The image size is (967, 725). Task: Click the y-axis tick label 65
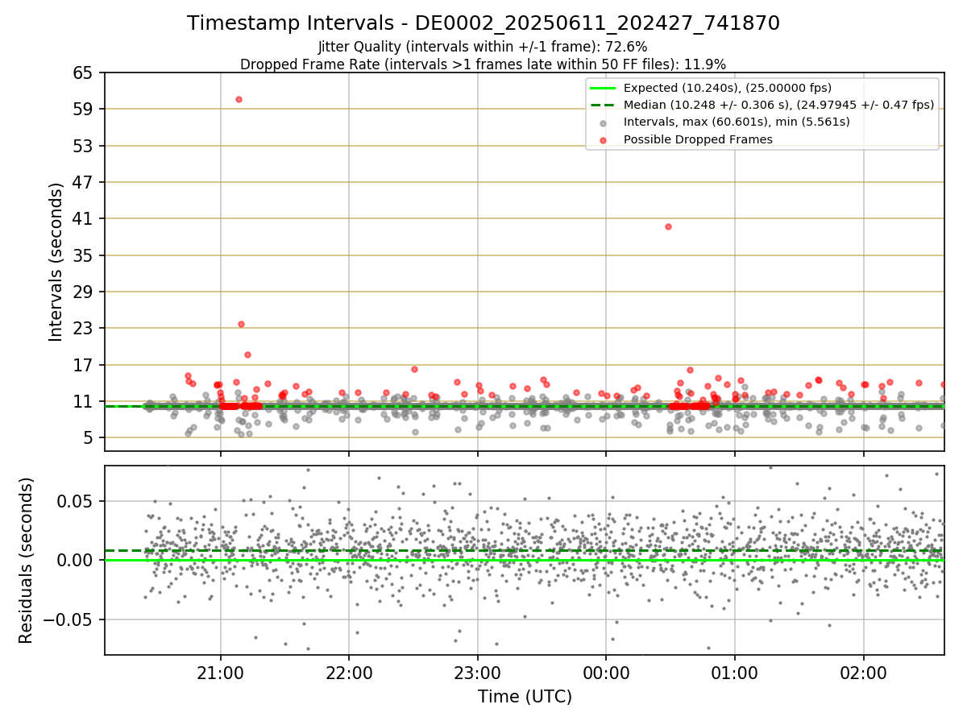click(x=84, y=72)
